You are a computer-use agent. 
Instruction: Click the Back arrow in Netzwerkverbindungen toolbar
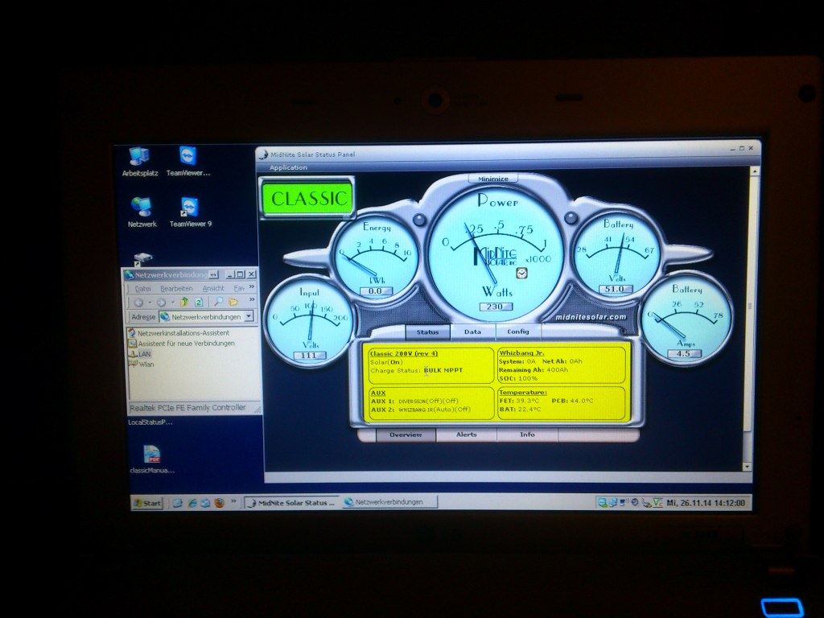coord(138,303)
